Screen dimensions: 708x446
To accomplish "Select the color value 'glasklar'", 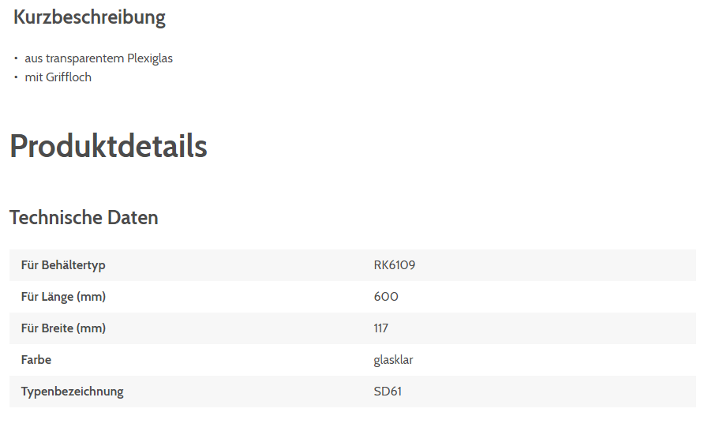I will click(x=393, y=360).
